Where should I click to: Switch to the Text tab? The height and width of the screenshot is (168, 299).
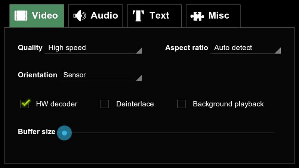click(154, 16)
